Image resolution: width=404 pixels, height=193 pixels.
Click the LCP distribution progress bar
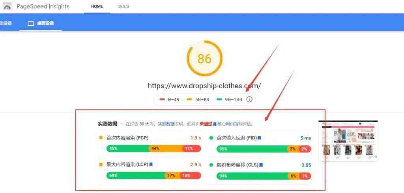(153, 176)
